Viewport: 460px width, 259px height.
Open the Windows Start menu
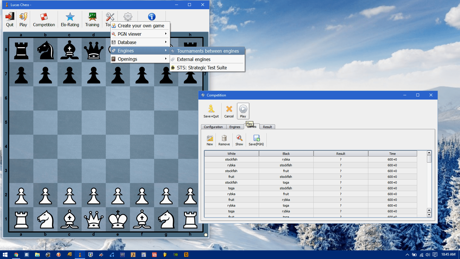click(x=5, y=255)
